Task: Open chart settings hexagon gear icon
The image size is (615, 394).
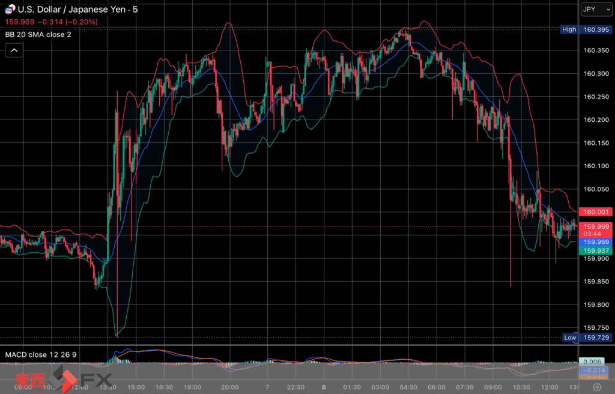Action: tap(596, 387)
